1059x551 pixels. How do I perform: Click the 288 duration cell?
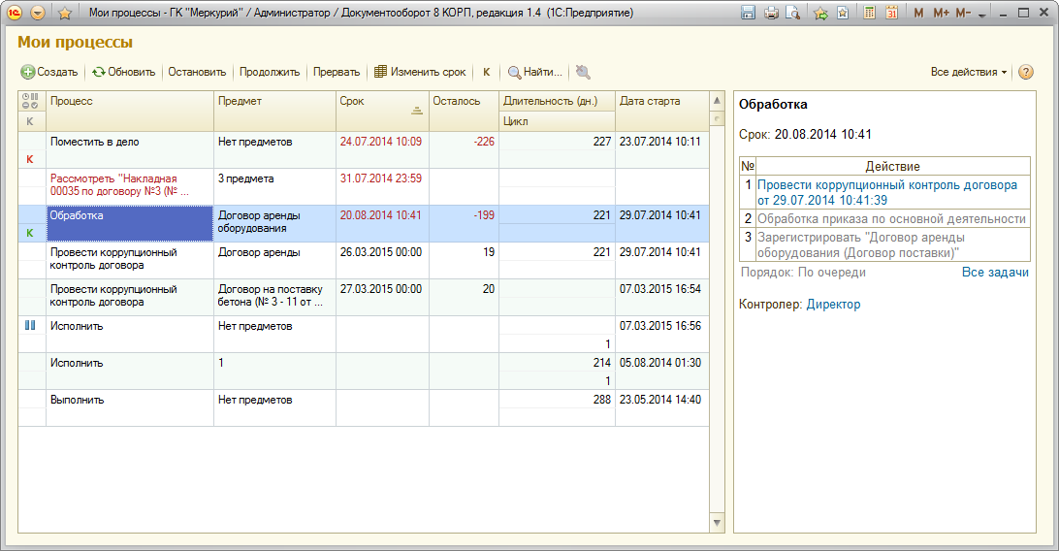pos(558,400)
